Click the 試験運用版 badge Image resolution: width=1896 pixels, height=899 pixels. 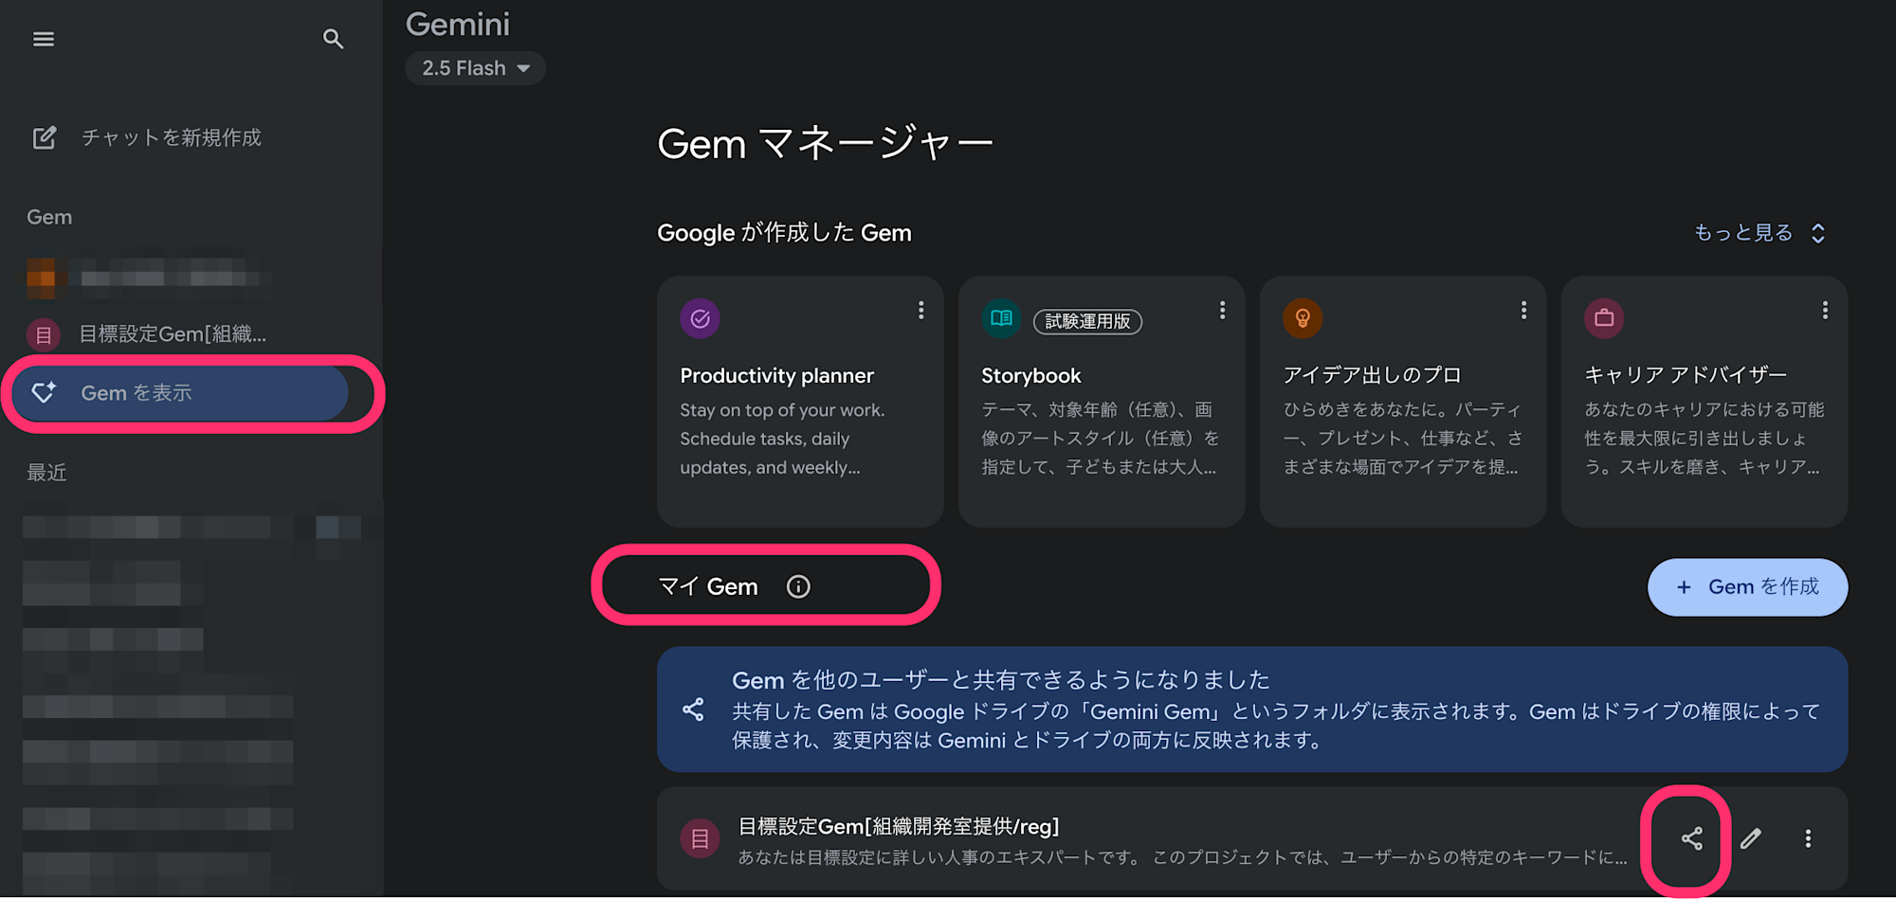1087,321
